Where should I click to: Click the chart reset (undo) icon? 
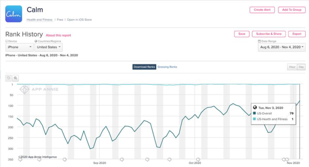[x=9, y=78]
